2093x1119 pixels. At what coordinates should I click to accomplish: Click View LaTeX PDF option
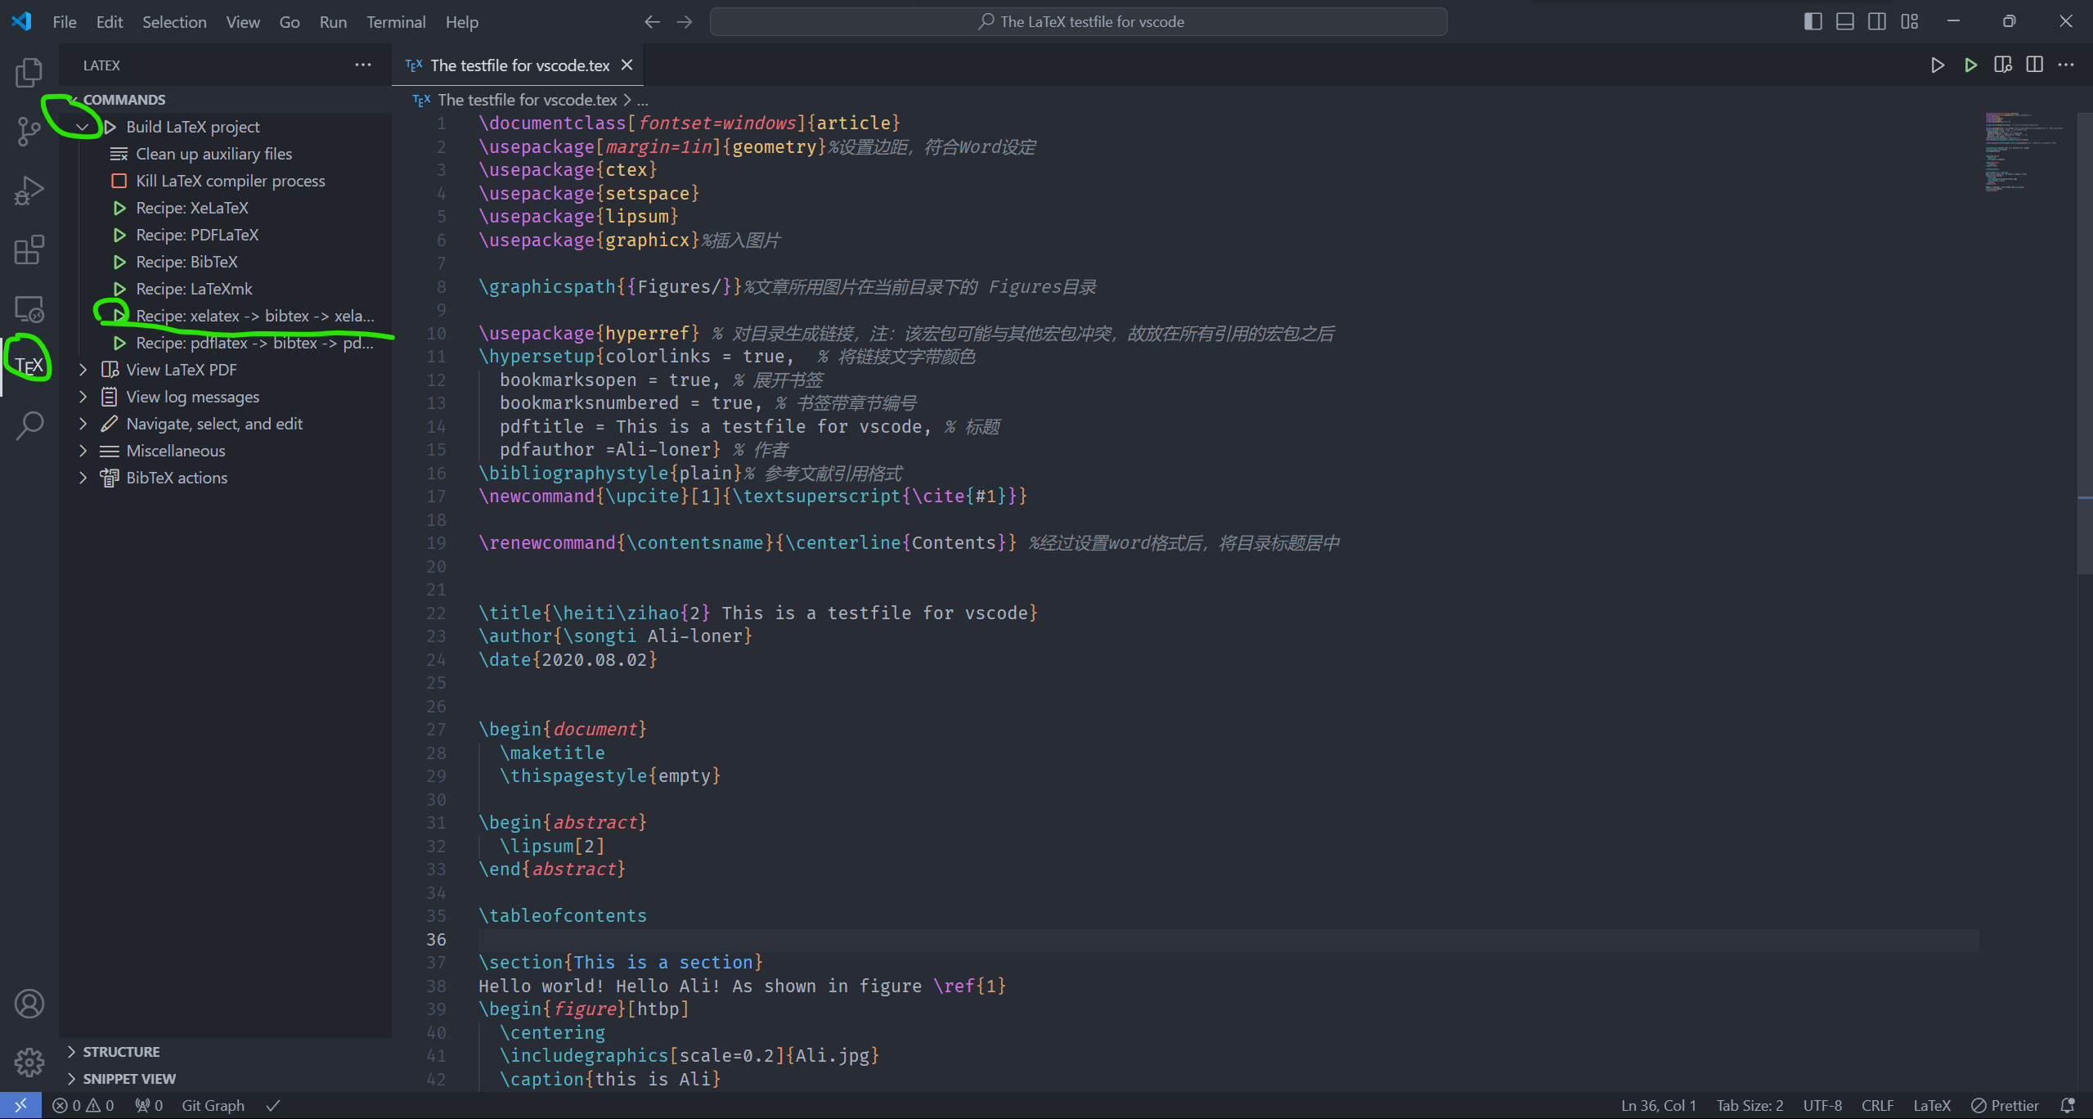pyautogui.click(x=182, y=370)
